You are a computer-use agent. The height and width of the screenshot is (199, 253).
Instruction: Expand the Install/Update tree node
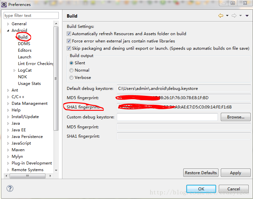point(8,117)
